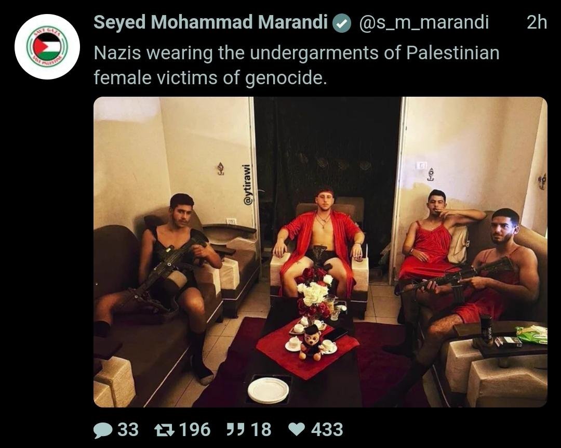Open the Save Gaza profile avatar
This screenshot has width=561, height=448.
click(47, 47)
